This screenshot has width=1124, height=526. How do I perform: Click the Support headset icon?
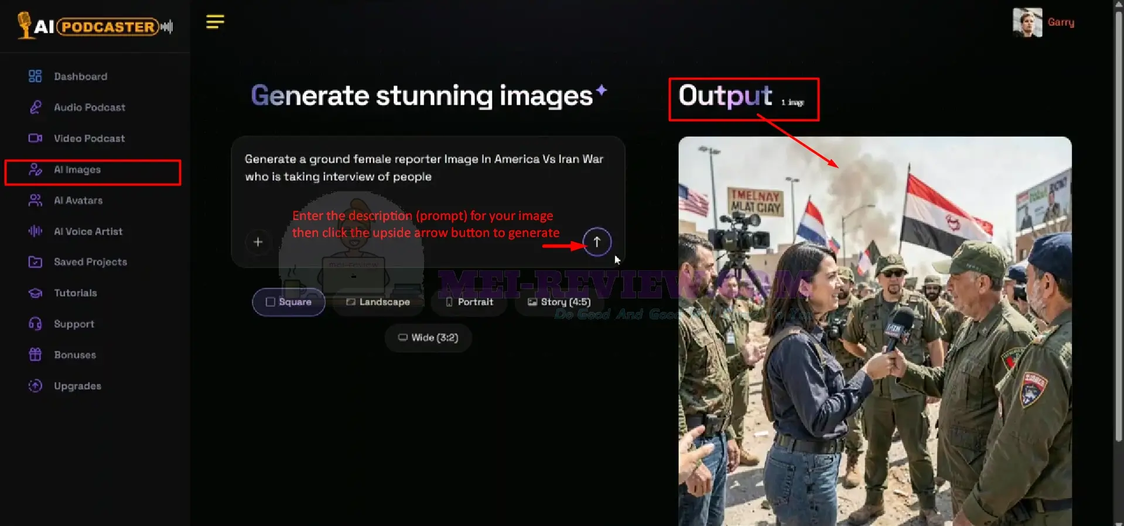click(x=35, y=324)
